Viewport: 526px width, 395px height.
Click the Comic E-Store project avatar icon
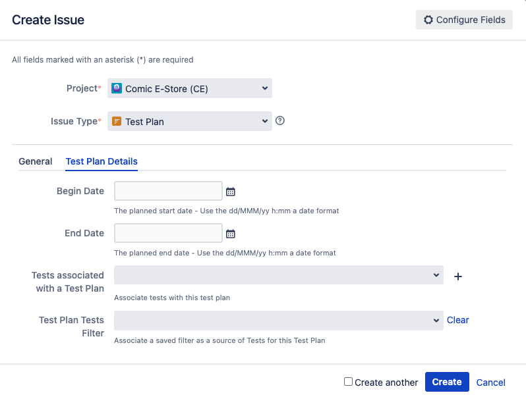(117, 88)
